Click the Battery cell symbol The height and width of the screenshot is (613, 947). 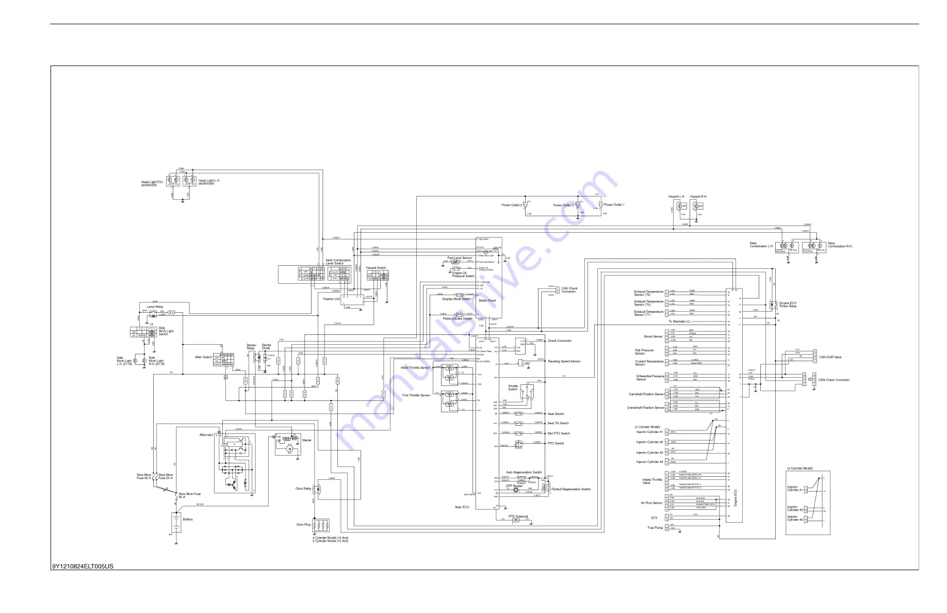(x=176, y=522)
